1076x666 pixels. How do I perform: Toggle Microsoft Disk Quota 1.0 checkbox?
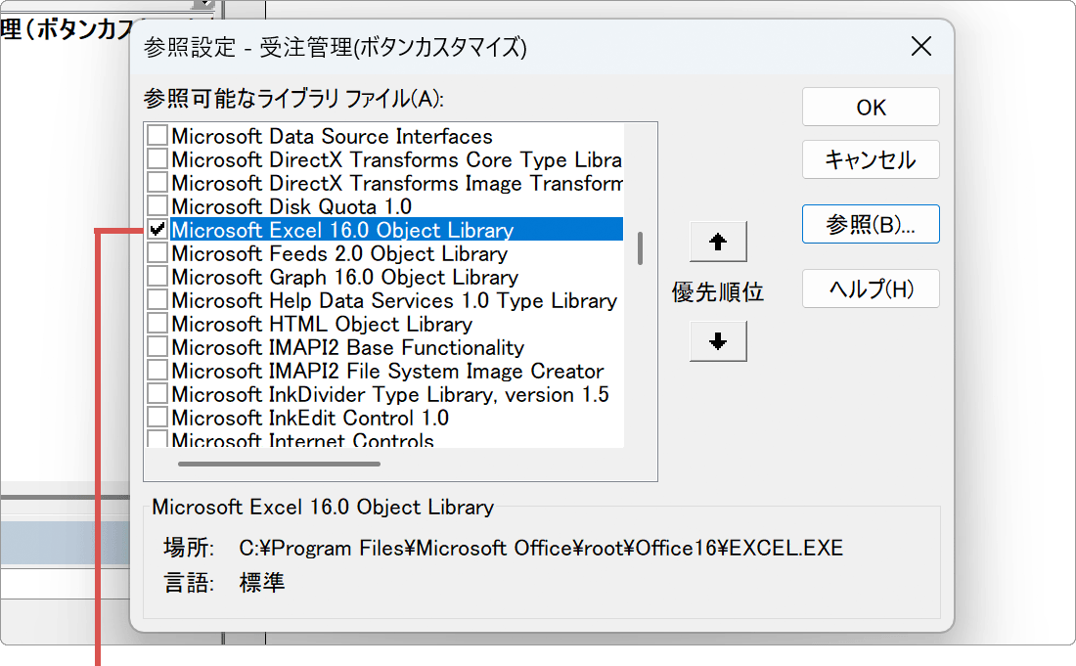click(x=157, y=206)
